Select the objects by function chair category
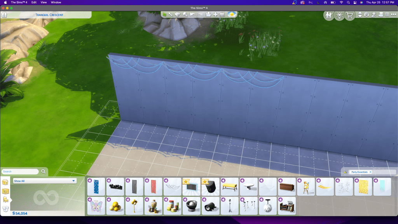This screenshot has width=398, height=224. pos(6,199)
